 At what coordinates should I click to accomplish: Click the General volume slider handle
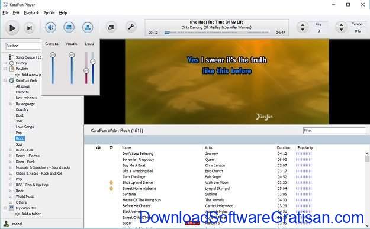pyautogui.click(x=53, y=54)
